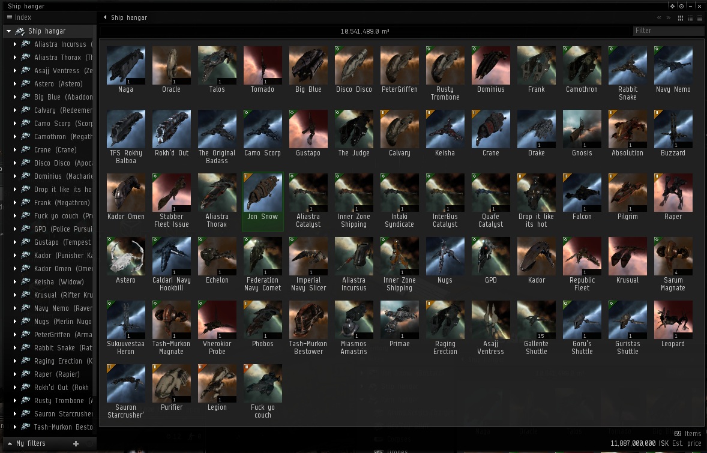
Task: Collapse the Ship hangar tree root
Action: (8, 31)
